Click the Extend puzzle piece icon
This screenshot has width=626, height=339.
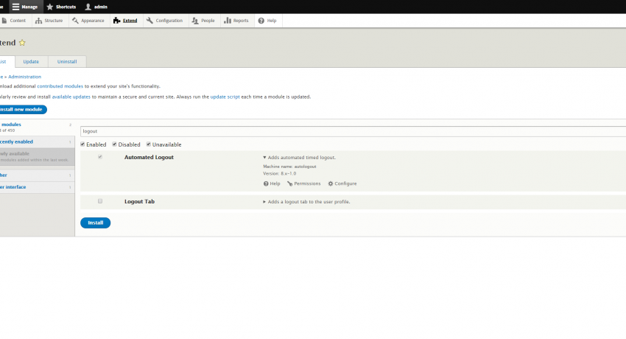tap(116, 21)
